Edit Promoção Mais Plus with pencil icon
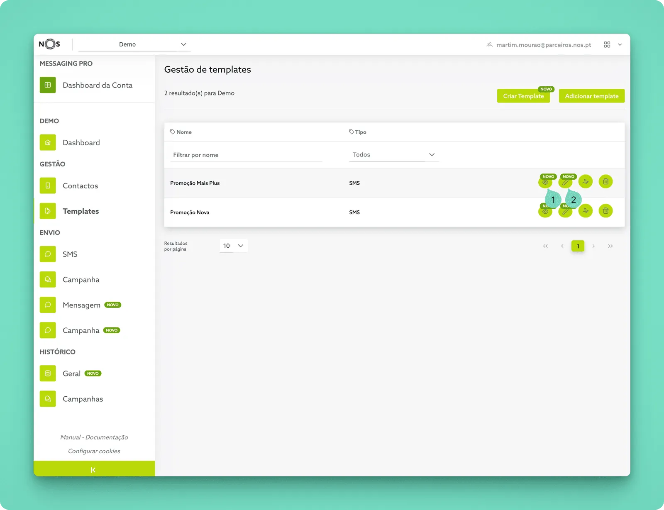Screen dimensions: 664x510 565,182
